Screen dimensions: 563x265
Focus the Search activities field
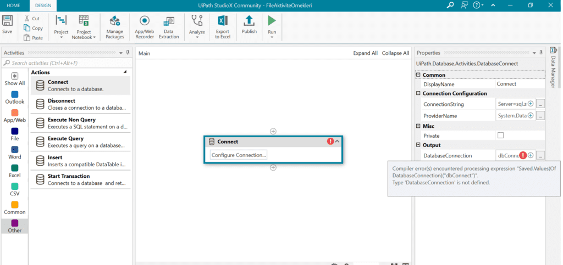pyautogui.click(x=66, y=63)
